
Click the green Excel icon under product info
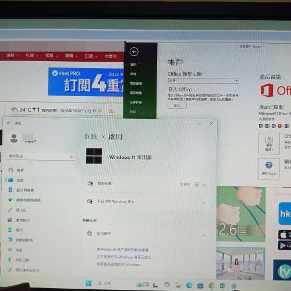[x=261, y=126]
